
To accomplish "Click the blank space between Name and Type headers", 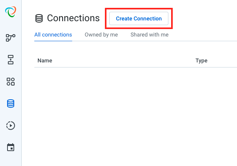I will tap(124, 60).
